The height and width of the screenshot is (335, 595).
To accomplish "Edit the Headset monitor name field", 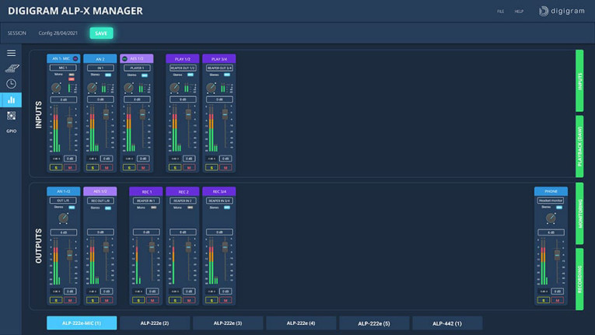I will (551, 201).
